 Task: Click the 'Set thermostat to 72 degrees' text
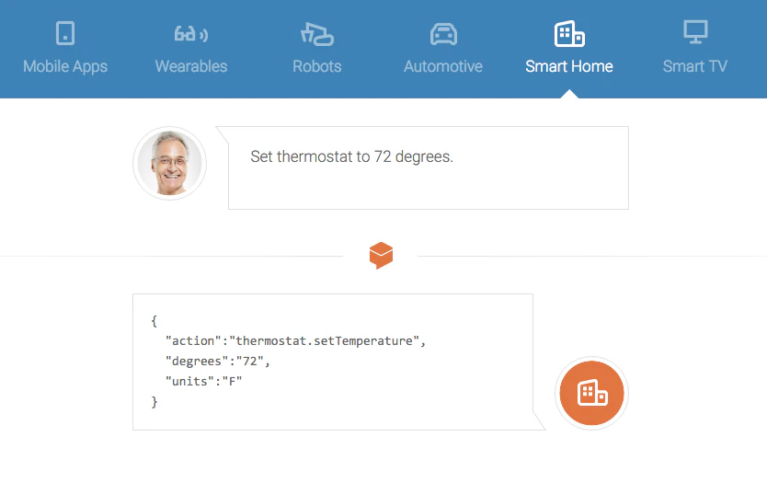point(351,156)
